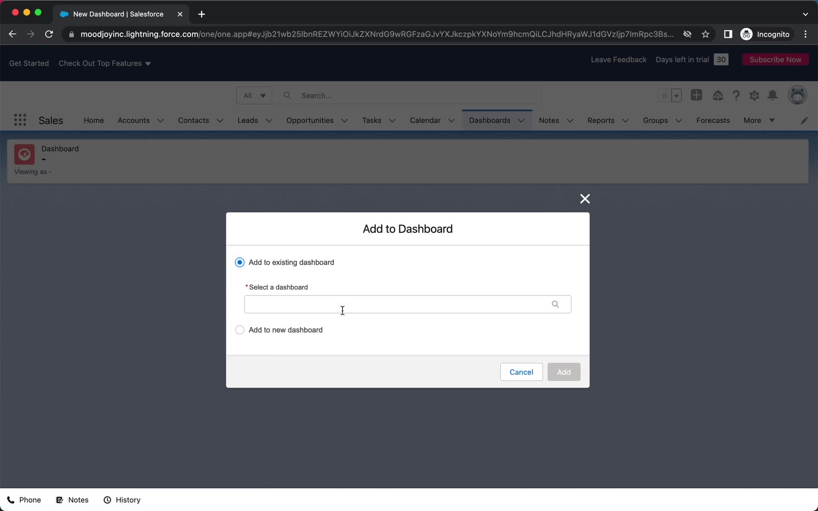The image size is (818, 511).
Task: Expand the Calendar tab dropdown chevron
Action: [451, 121]
